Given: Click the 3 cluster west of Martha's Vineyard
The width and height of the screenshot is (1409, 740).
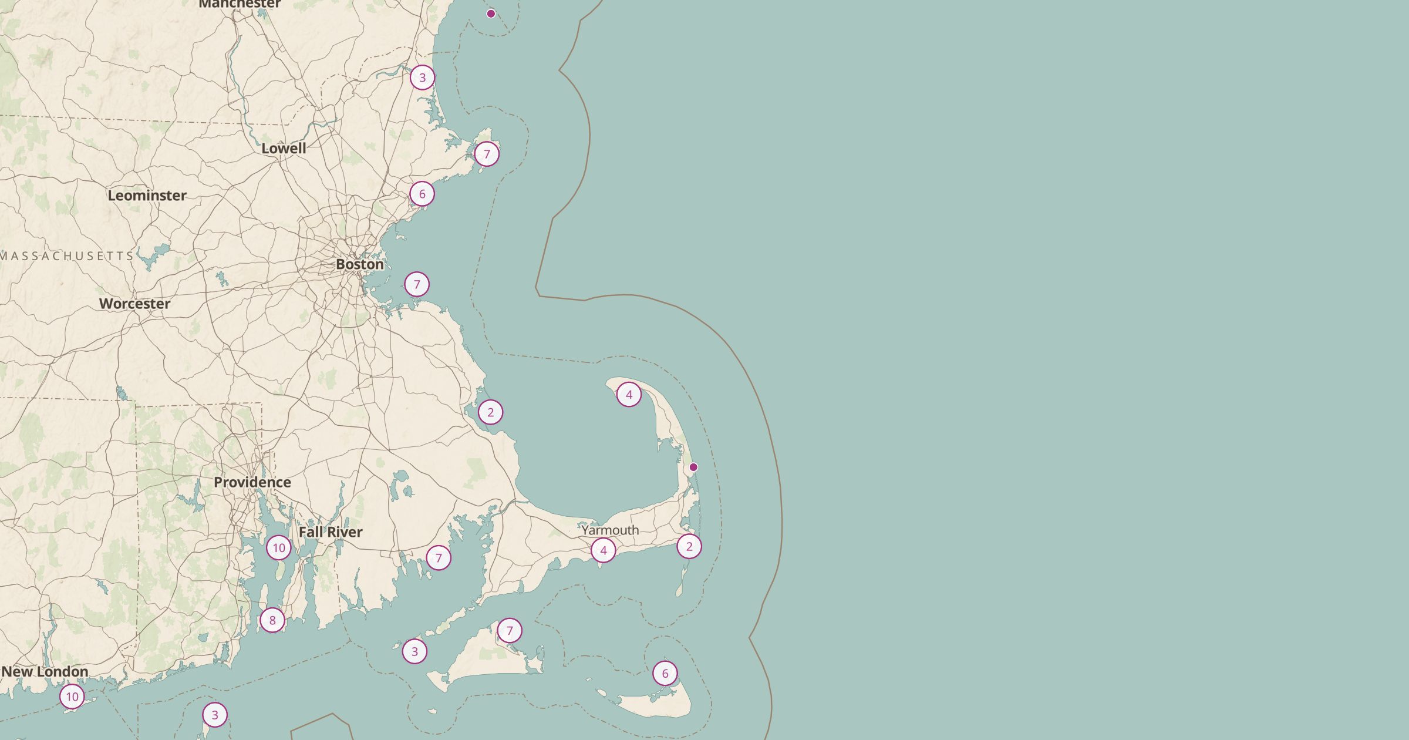Looking at the screenshot, I should click(x=414, y=651).
